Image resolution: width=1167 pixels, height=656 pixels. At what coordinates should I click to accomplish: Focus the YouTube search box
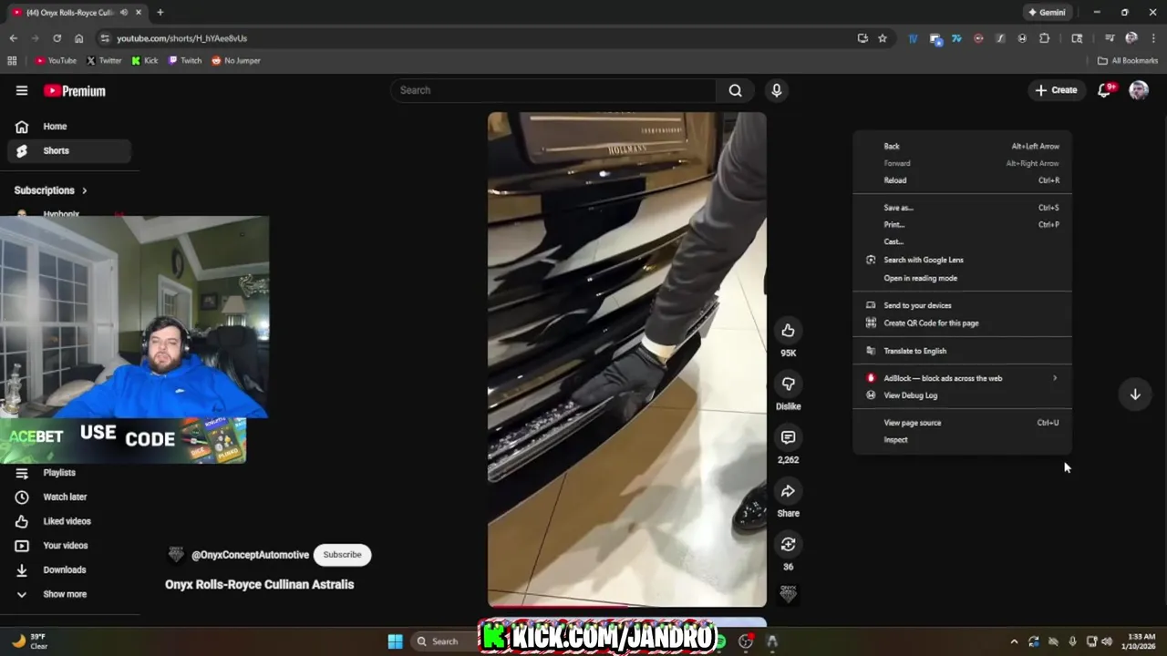click(554, 90)
